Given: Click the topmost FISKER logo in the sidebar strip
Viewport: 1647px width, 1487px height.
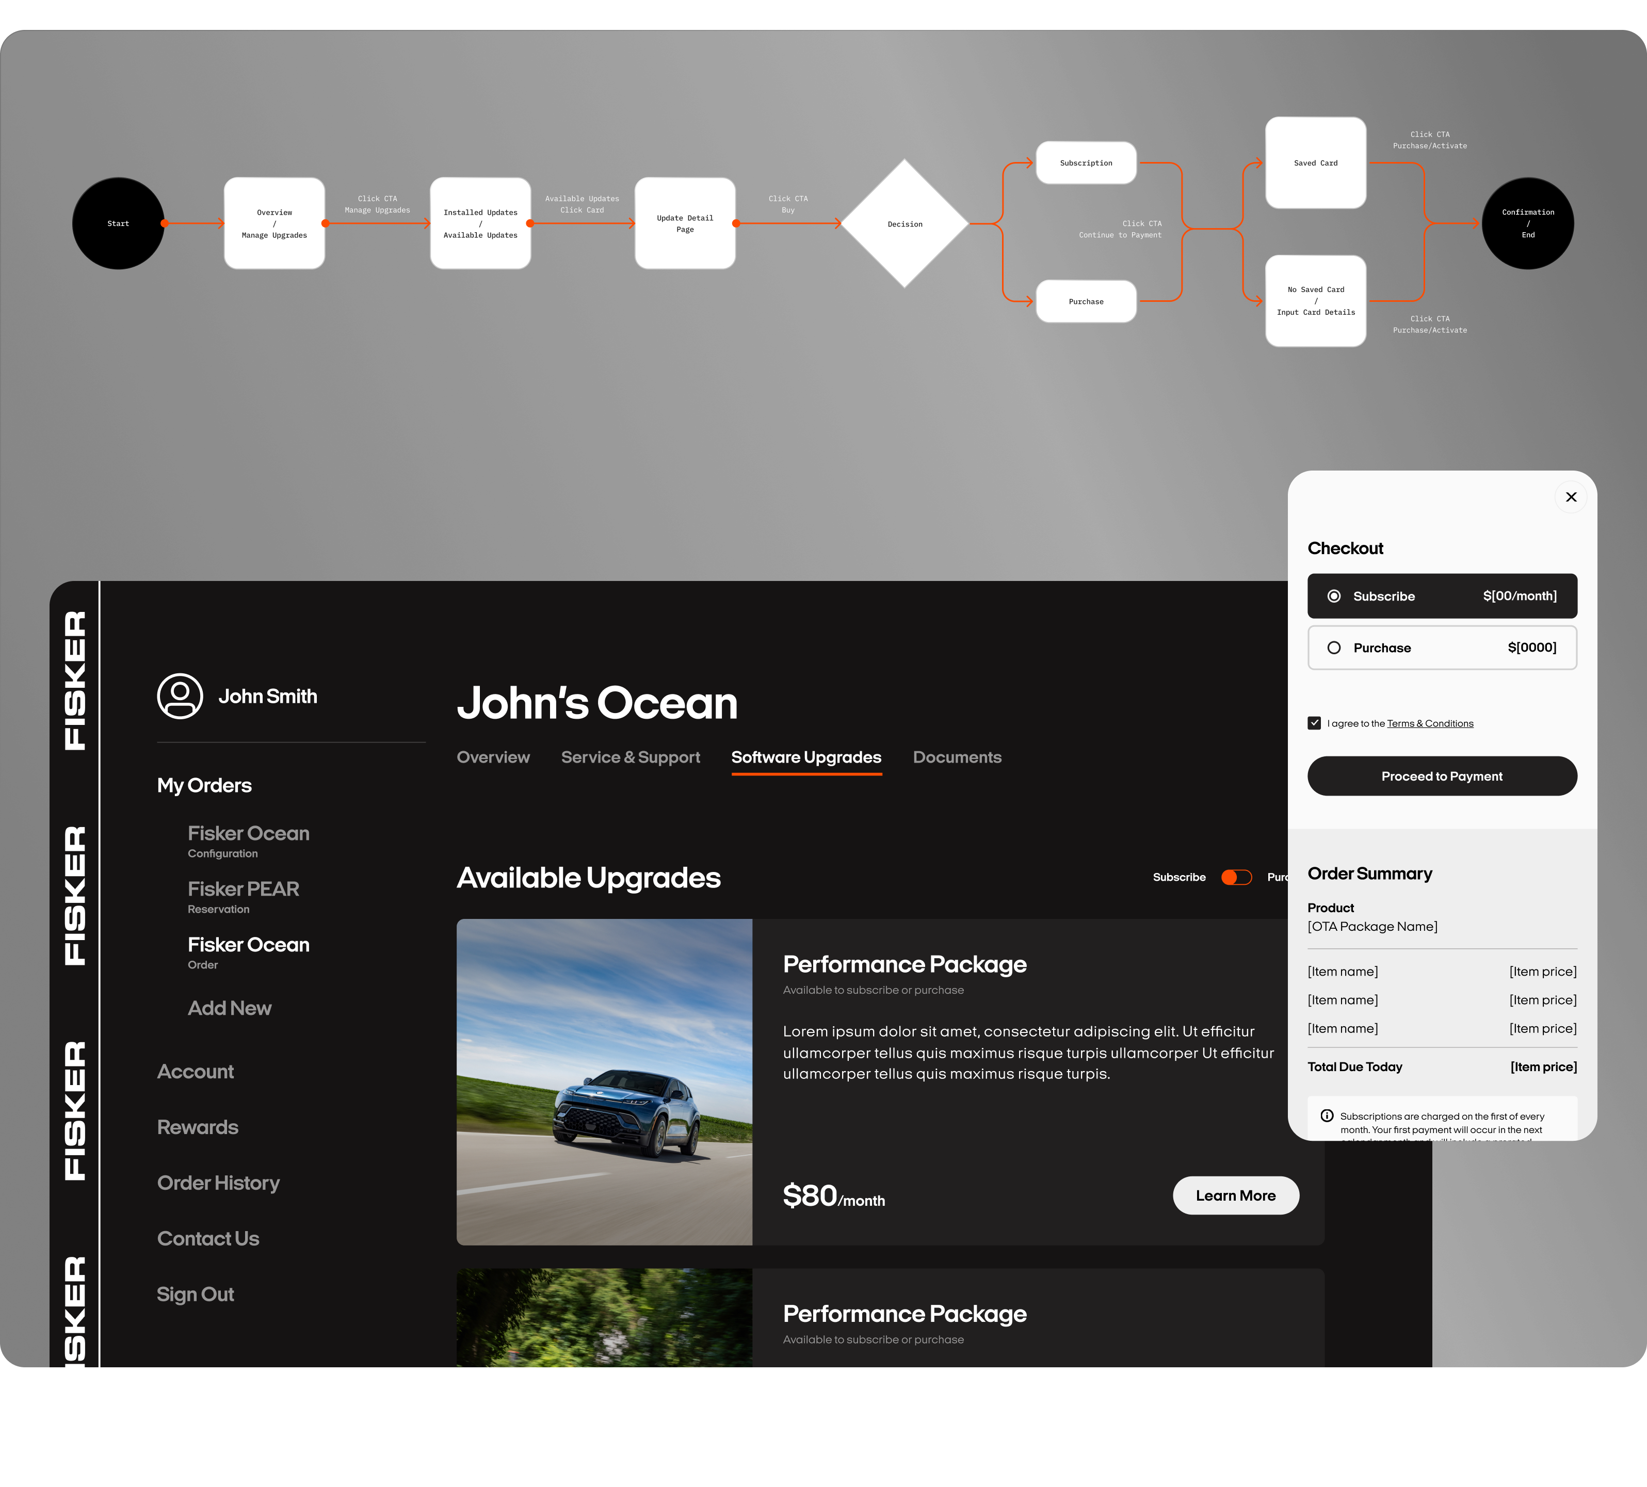Looking at the screenshot, I should point(74,681).
